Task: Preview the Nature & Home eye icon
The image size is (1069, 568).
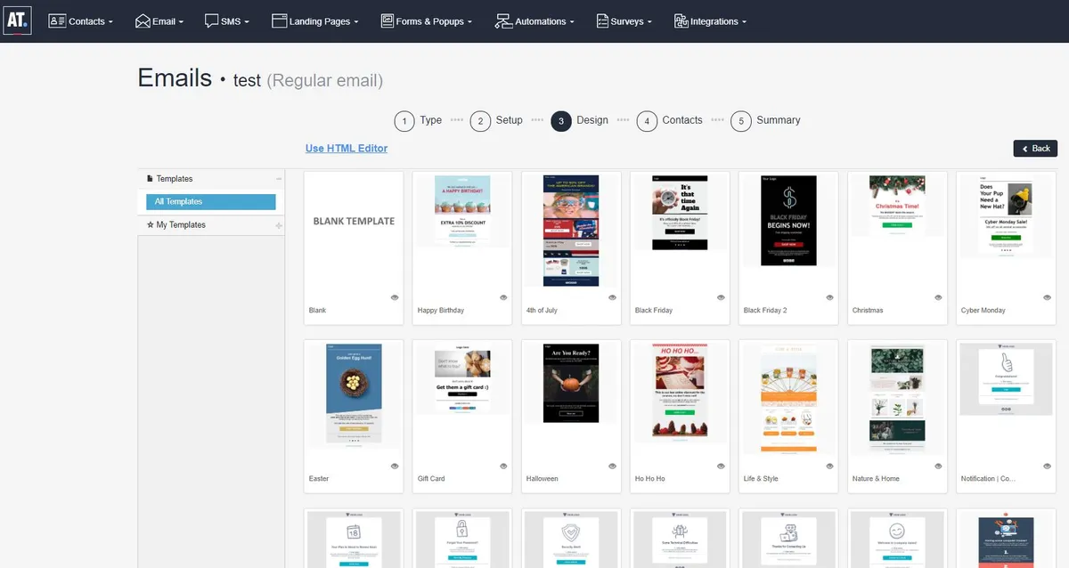Action: (938, 466)
